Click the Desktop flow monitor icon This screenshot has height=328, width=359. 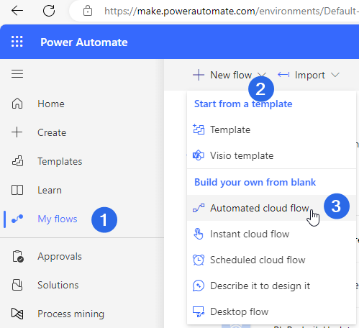coord(199,311)
